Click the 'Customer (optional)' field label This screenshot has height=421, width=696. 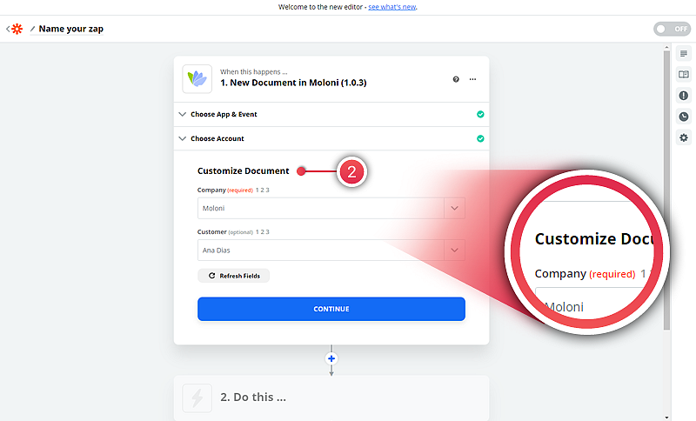(225, 232)
